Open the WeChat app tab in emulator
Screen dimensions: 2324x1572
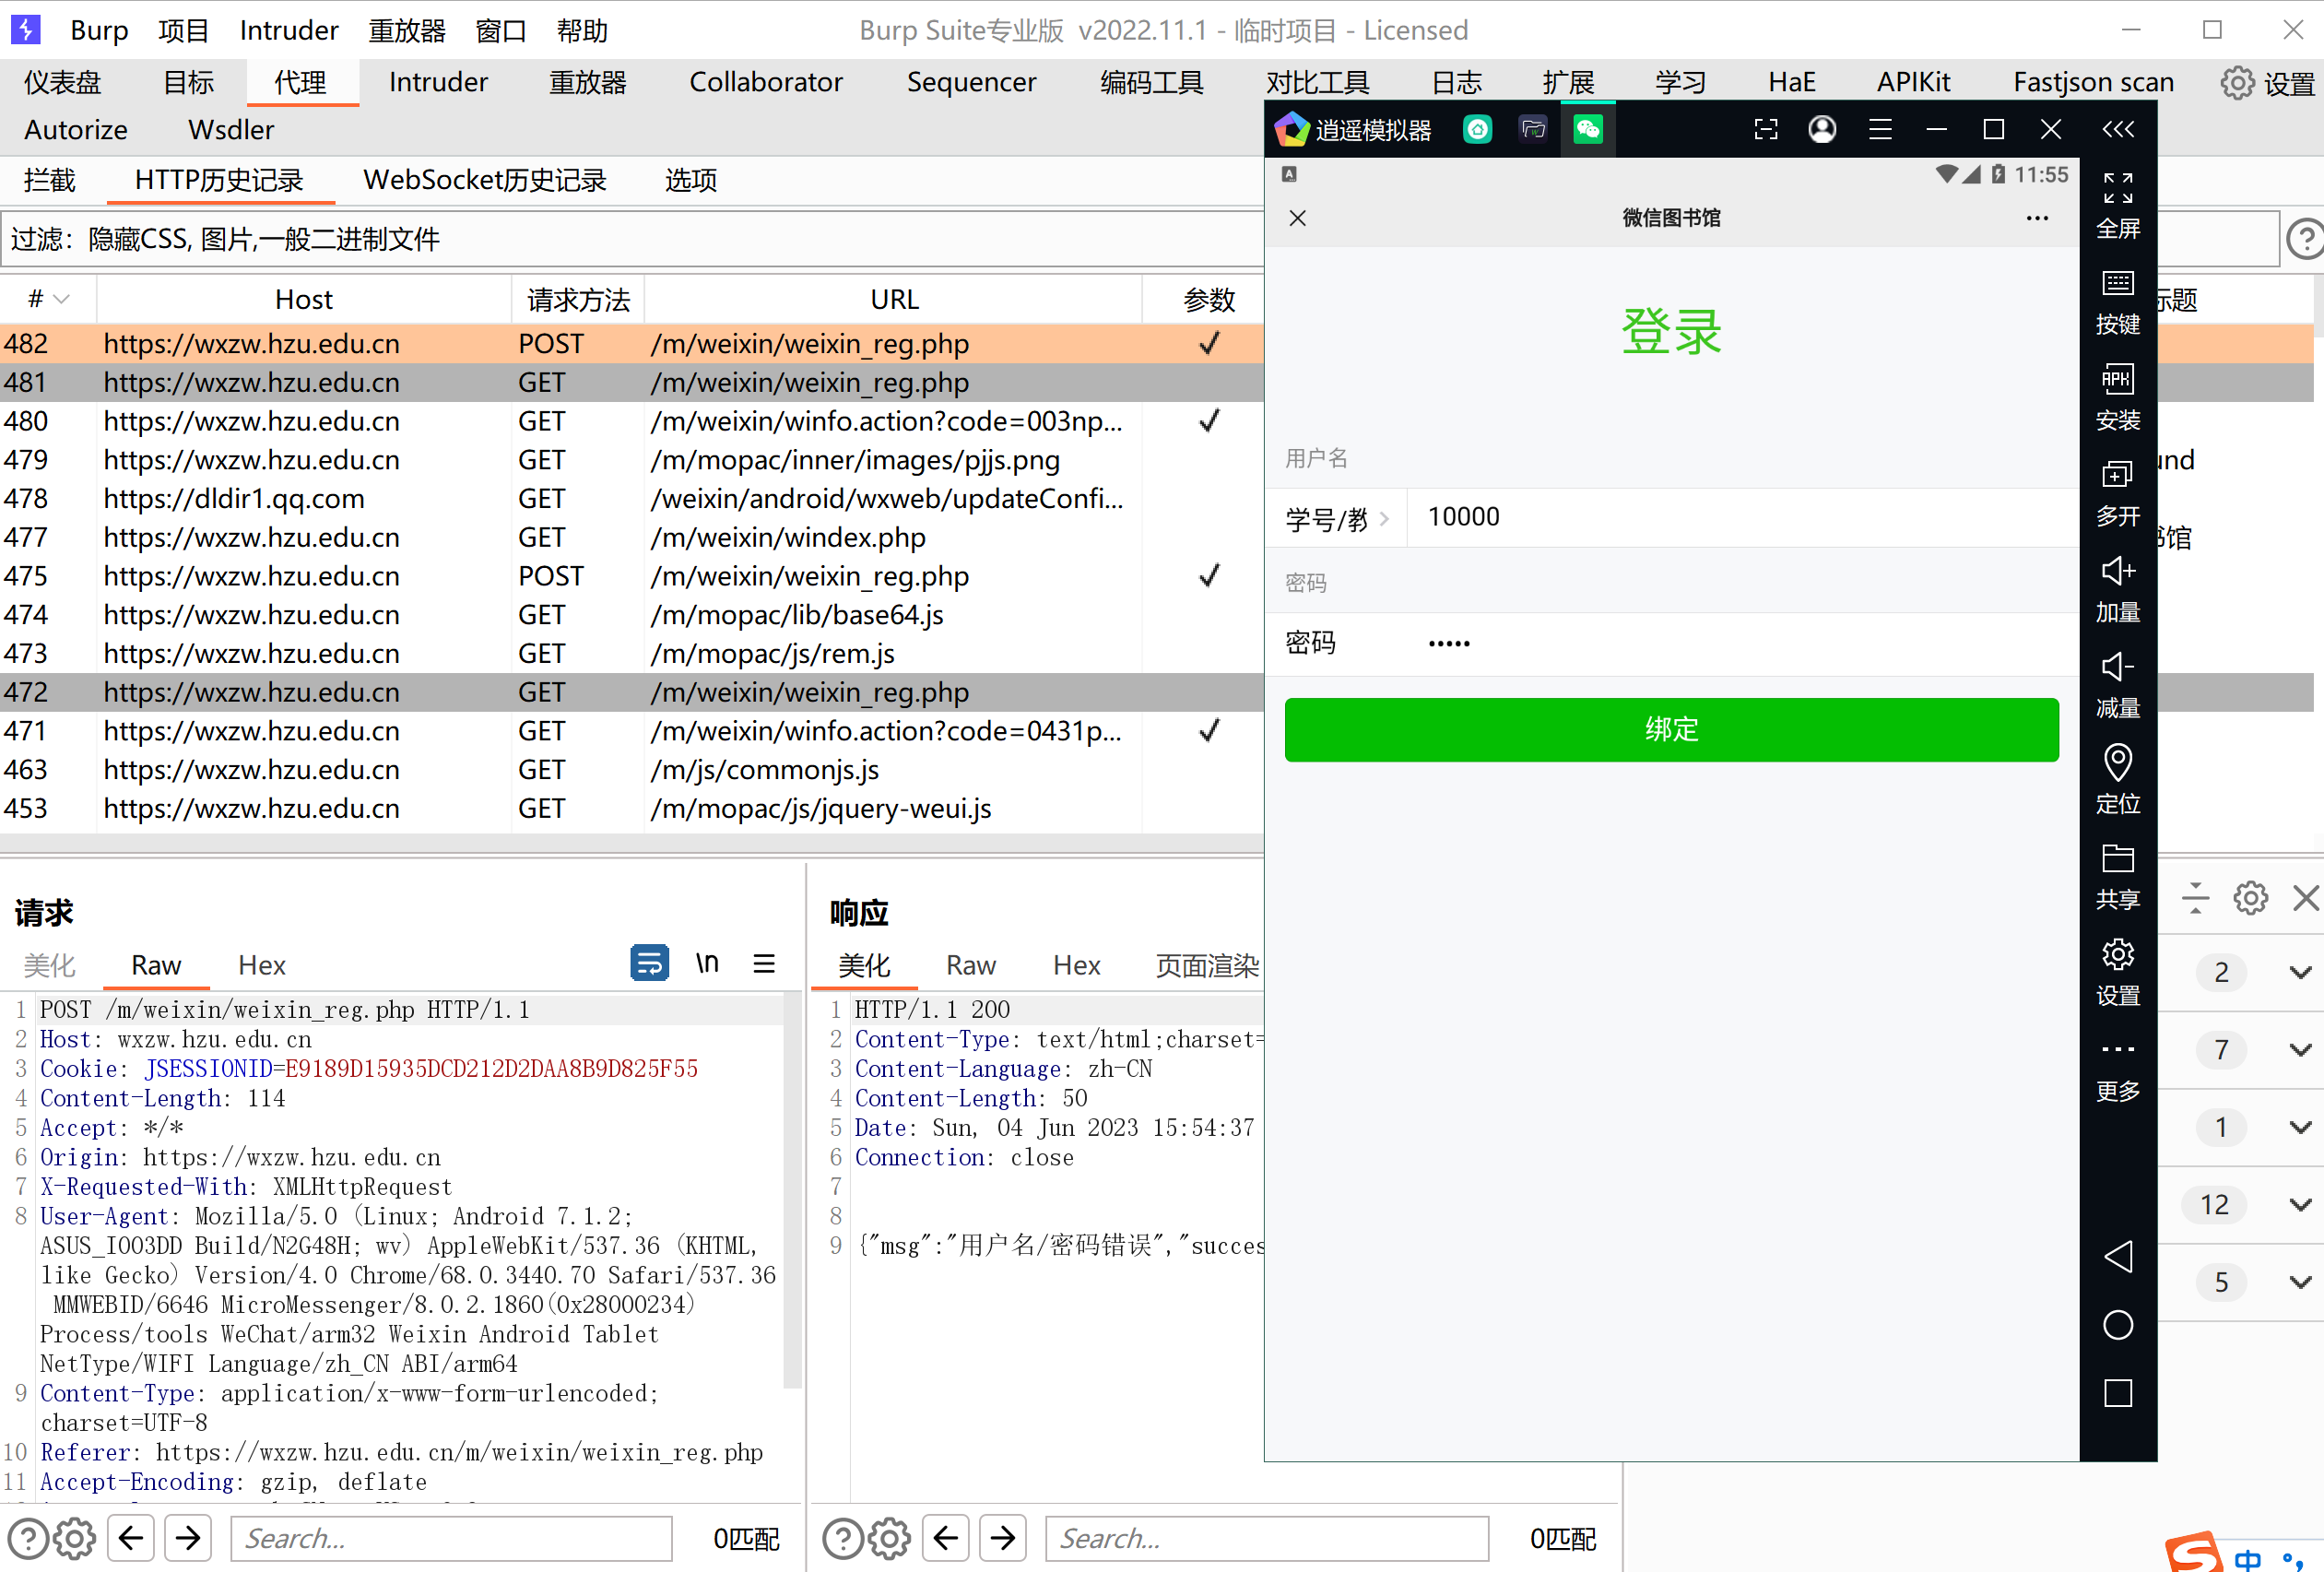(x=1587, y=129)
